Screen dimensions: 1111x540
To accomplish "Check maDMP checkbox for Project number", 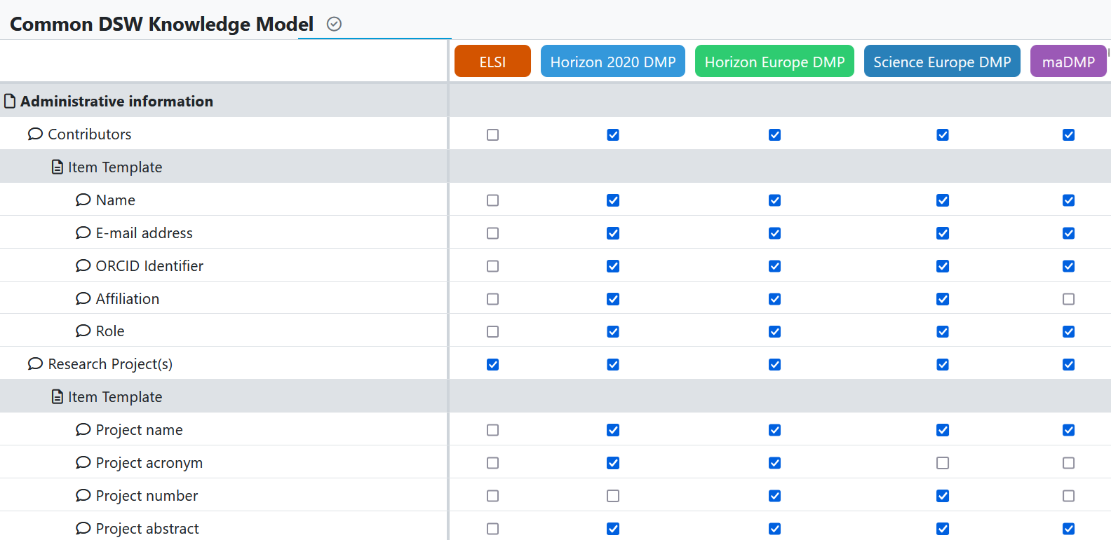I will [x=1068, y=496].
